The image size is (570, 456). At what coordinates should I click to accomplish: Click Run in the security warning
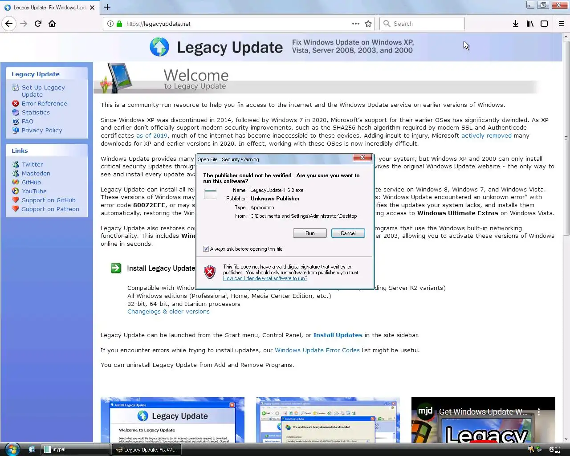click(x=310, y=233)
